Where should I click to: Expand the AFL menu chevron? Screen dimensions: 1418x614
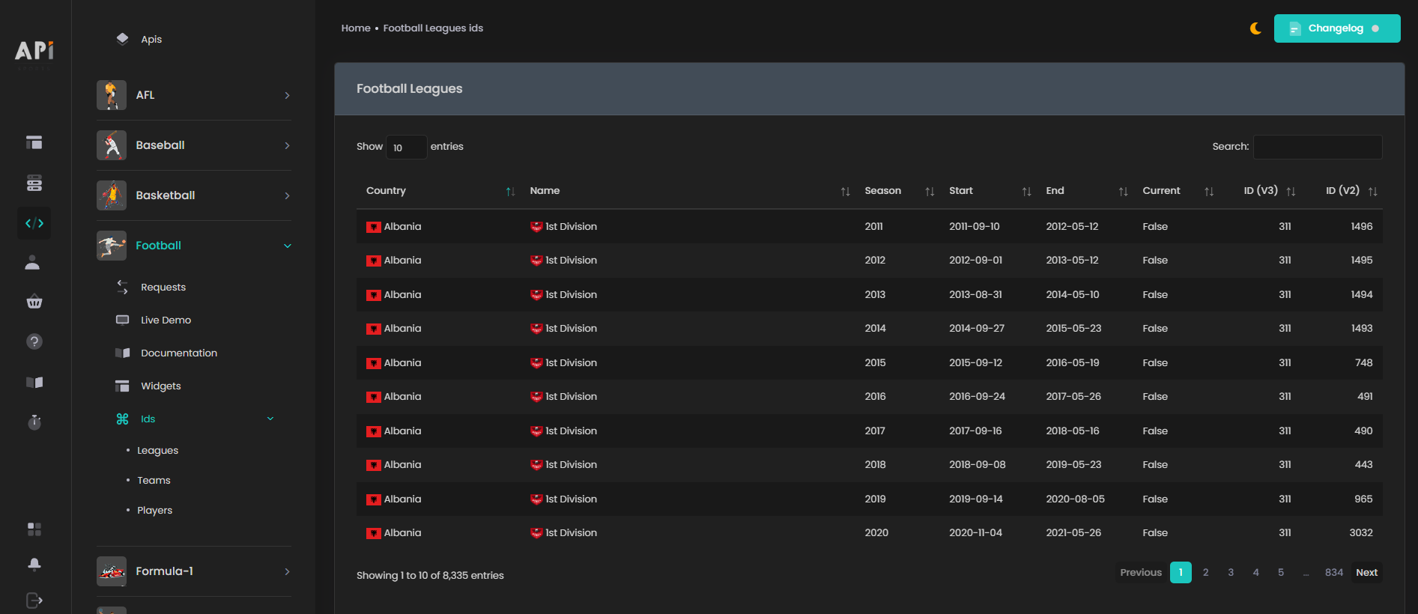287,95
